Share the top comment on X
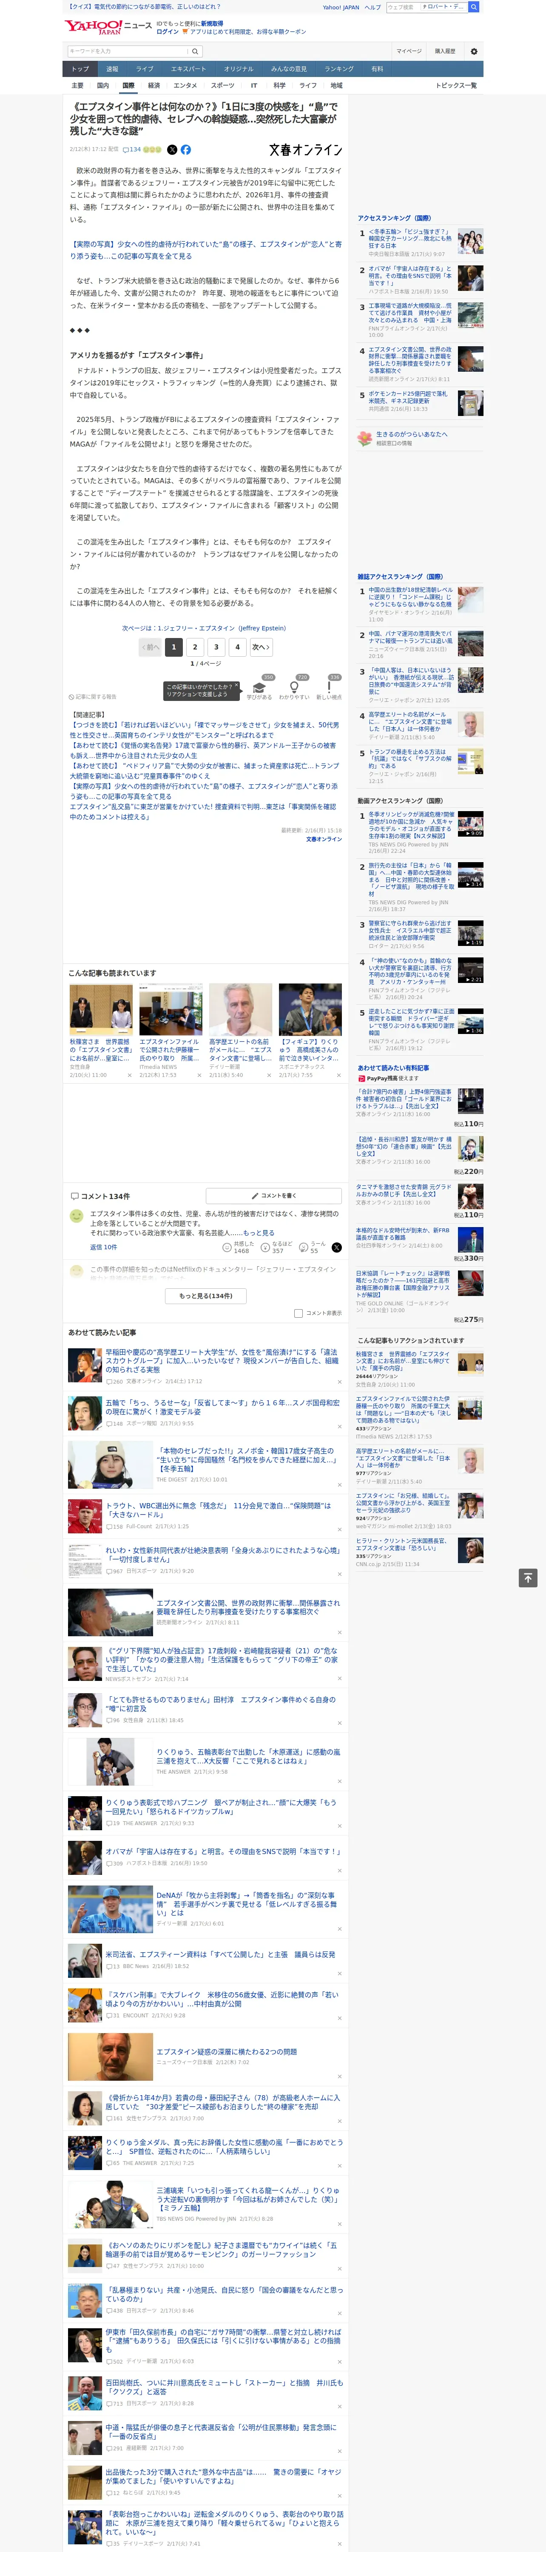 337,1247
